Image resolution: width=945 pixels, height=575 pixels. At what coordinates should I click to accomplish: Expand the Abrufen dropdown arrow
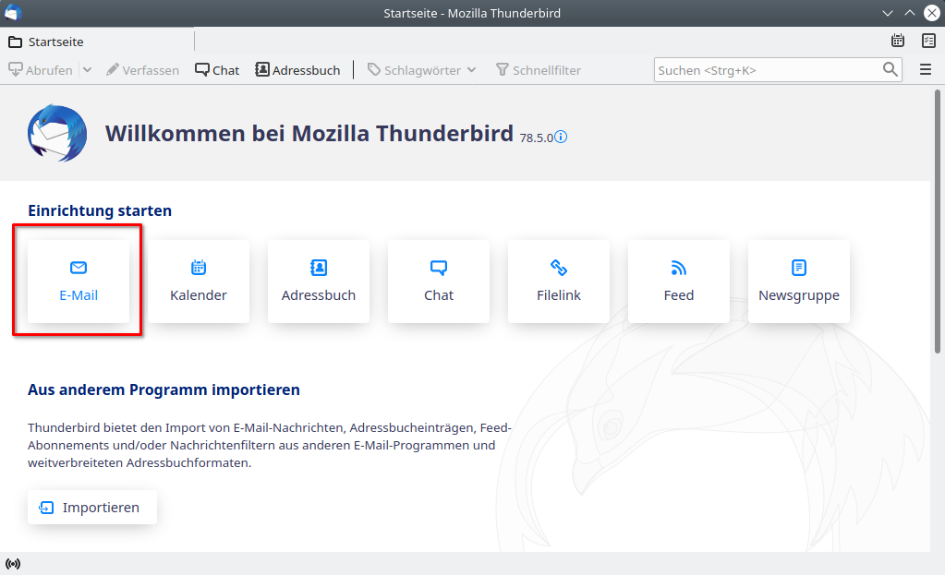tap(87, 70)
